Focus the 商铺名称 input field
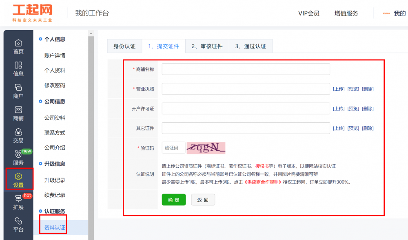 pyautogui.click(x=246, y=69)
